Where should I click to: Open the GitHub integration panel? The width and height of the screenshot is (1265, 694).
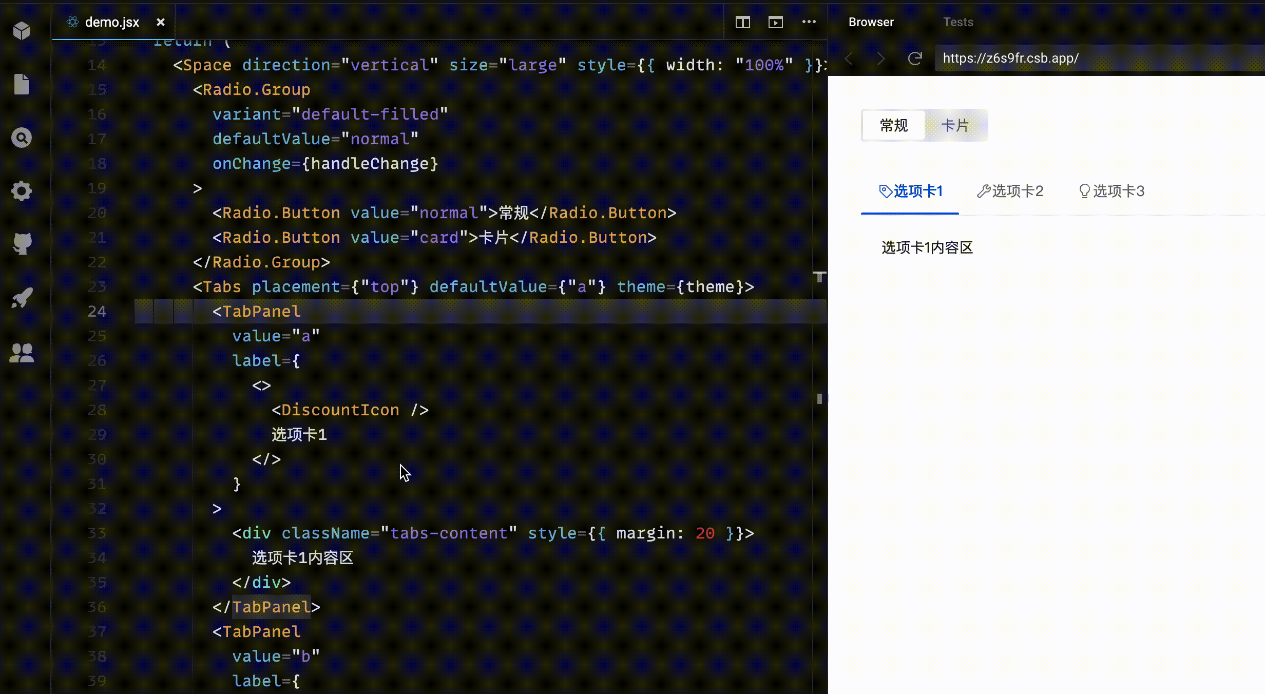(22, 243)
